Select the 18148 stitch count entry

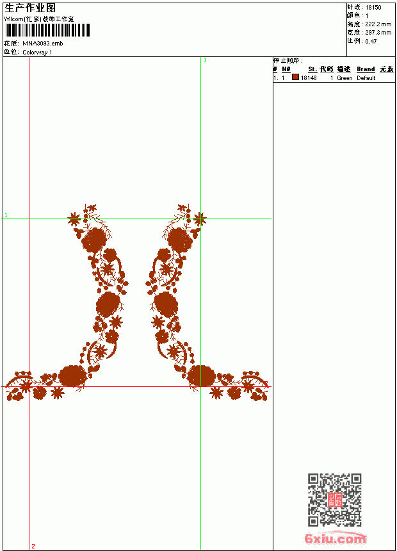(x=309, y=78)
